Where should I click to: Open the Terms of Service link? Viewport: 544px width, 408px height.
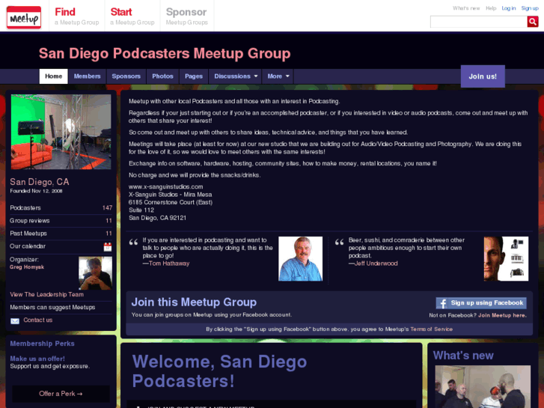point(431,329)
